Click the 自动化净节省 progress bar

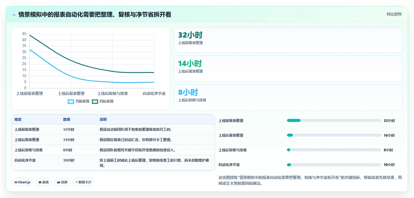334,165
